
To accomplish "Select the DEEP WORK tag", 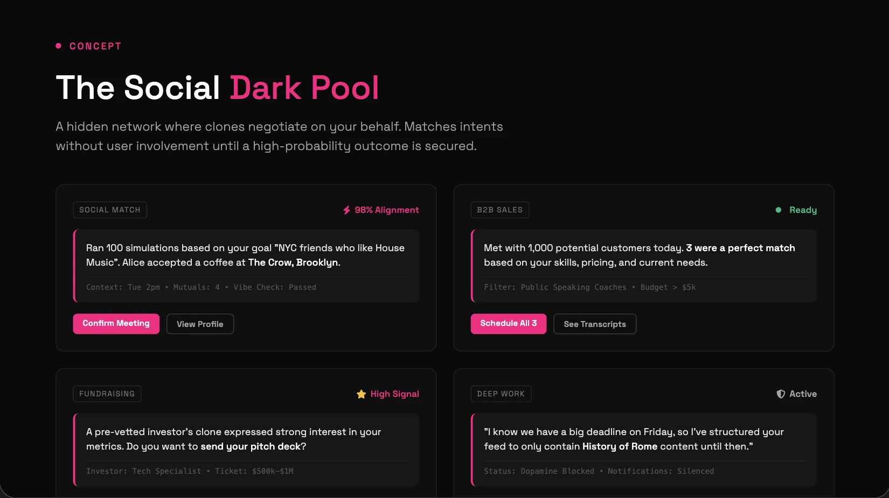I will pyautogui.click(x=501, y=394).
